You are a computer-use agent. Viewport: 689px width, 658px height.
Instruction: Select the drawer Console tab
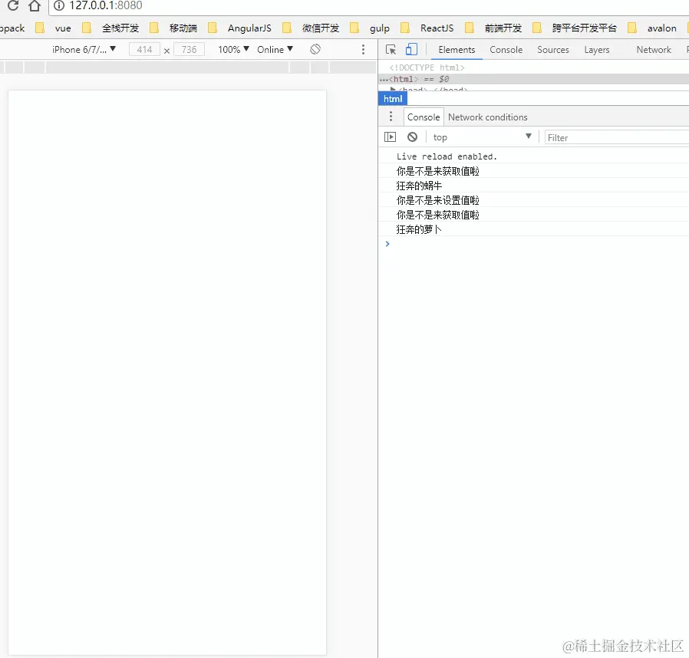(424, 117)
